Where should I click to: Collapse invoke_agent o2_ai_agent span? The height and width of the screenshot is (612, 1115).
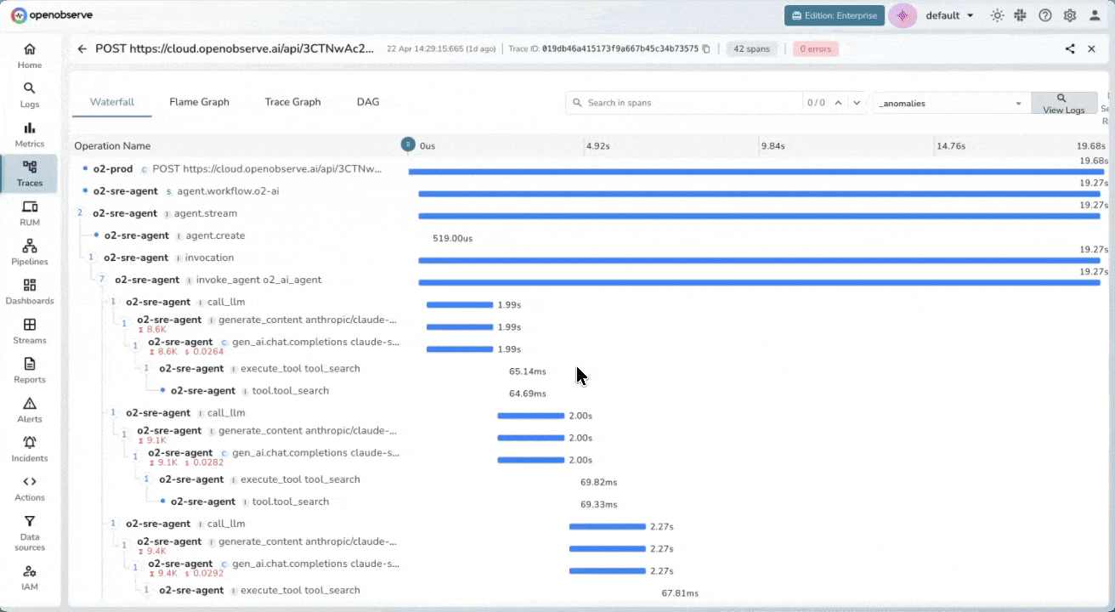[x=102, y=280]
